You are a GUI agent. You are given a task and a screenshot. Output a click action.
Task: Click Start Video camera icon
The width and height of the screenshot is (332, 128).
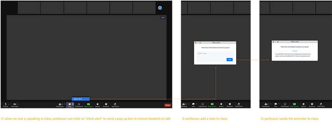(15, 104)
